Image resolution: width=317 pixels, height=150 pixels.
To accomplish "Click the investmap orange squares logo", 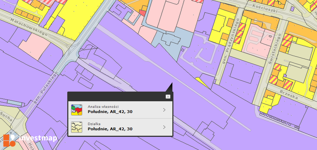I will pyautogui.click(x=9, y=140).
